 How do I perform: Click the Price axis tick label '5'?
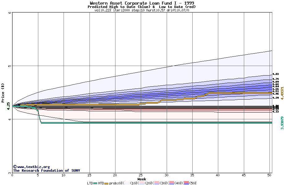click(x=10, y=66)
